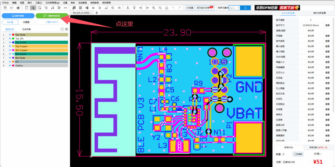
Task: Open the 元件库管理 menu
Action: click(52, 3)
